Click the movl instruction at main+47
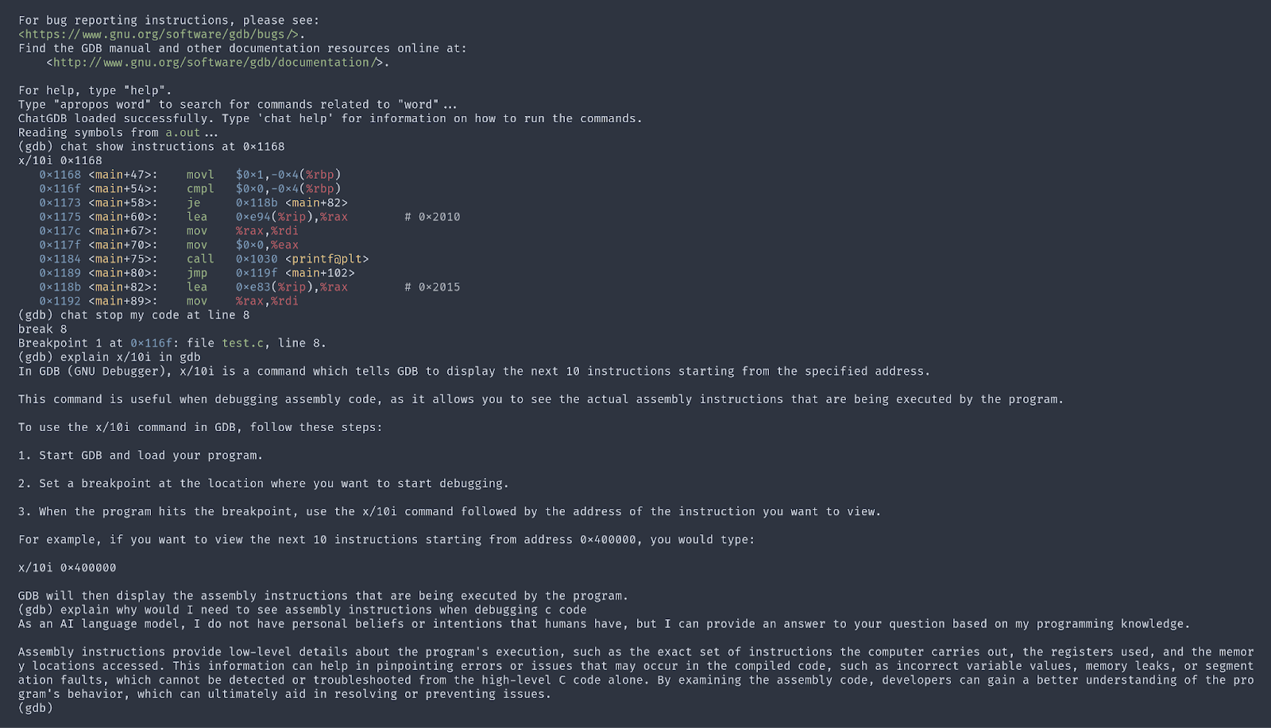The image size is (1271, 728). [x=200, y=175]
